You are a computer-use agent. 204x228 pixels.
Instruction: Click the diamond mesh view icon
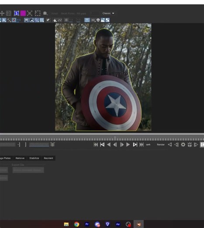click(98, 20)
